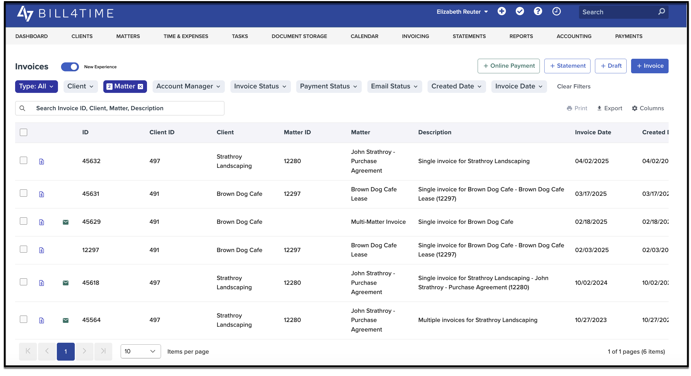This screenshot has height=376, width=691.
Task: Select the checkbox for invoice 45629
Action: (x=24, y=221)
